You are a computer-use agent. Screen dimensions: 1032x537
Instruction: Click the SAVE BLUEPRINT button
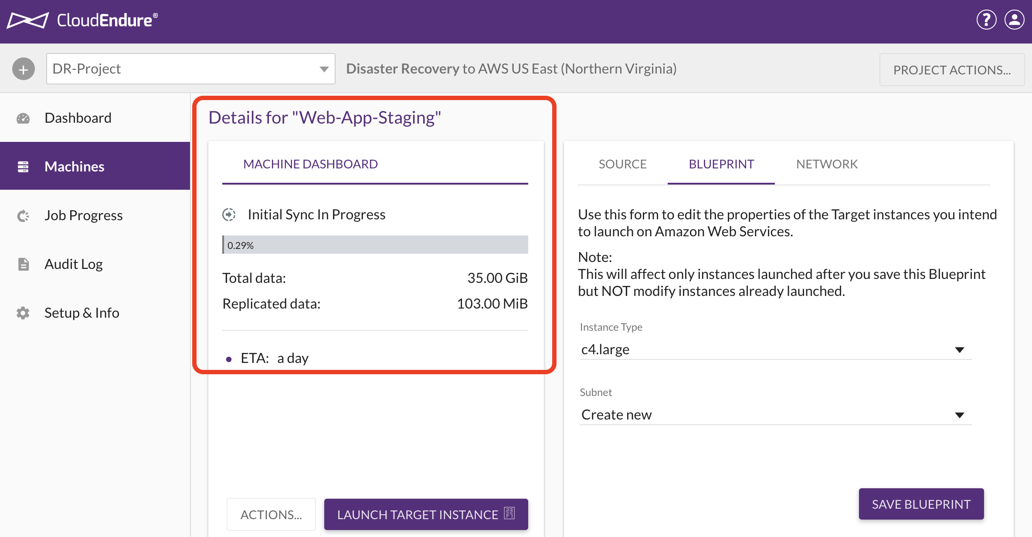point(921,504)
